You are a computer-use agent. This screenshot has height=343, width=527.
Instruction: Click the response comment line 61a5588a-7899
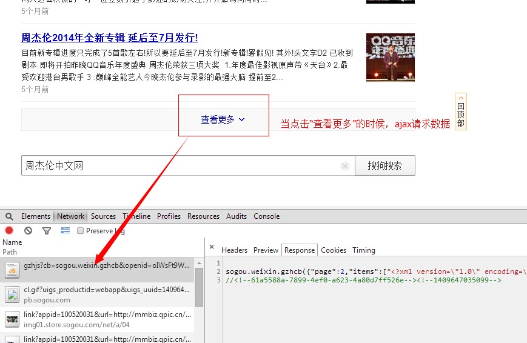[x=363, y=280]
